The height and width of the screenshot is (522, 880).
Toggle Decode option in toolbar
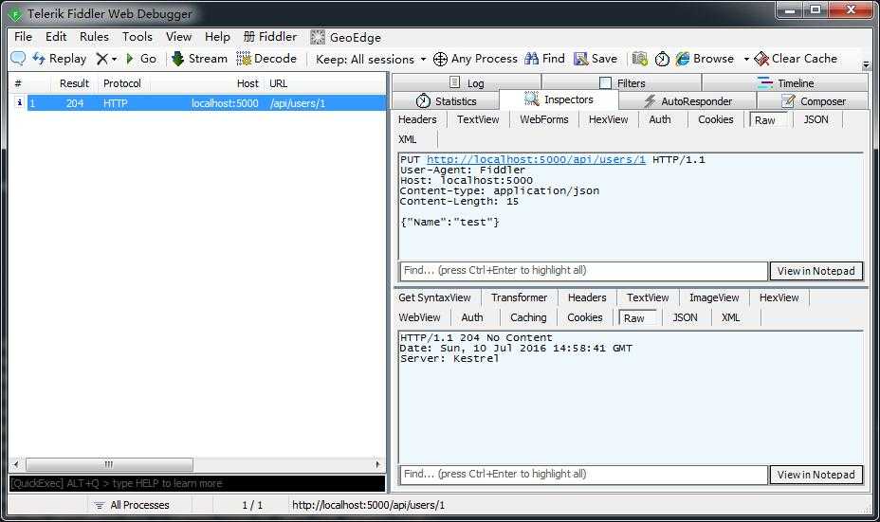tap(266, 59)
